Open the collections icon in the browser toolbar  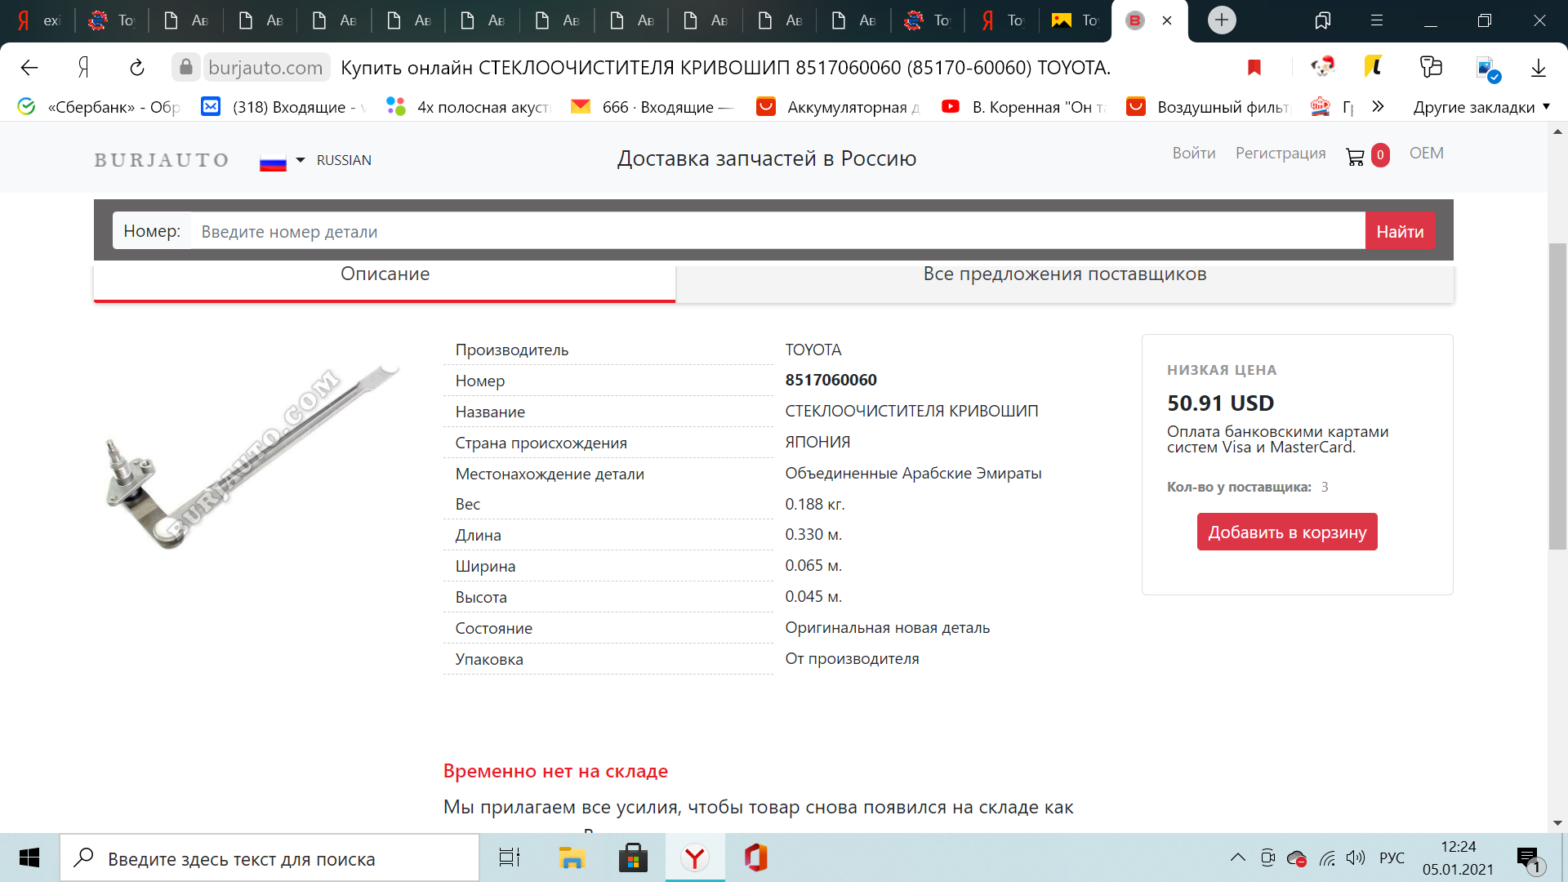(x=1431, y=67)
